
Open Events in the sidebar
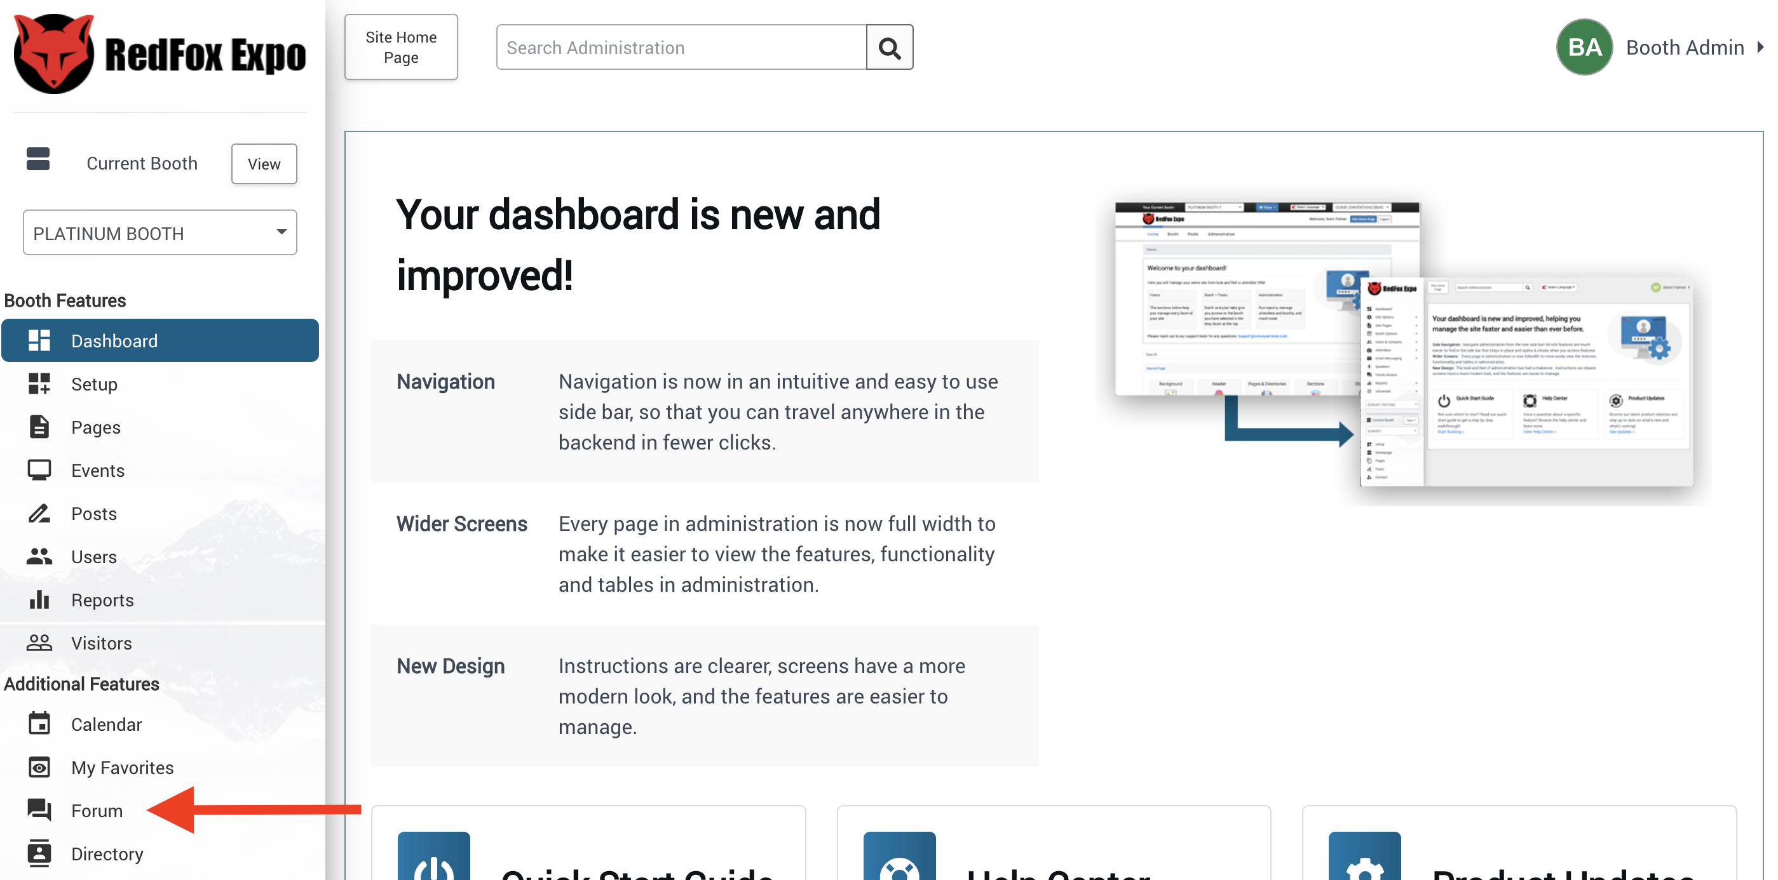tap(160, 470)
